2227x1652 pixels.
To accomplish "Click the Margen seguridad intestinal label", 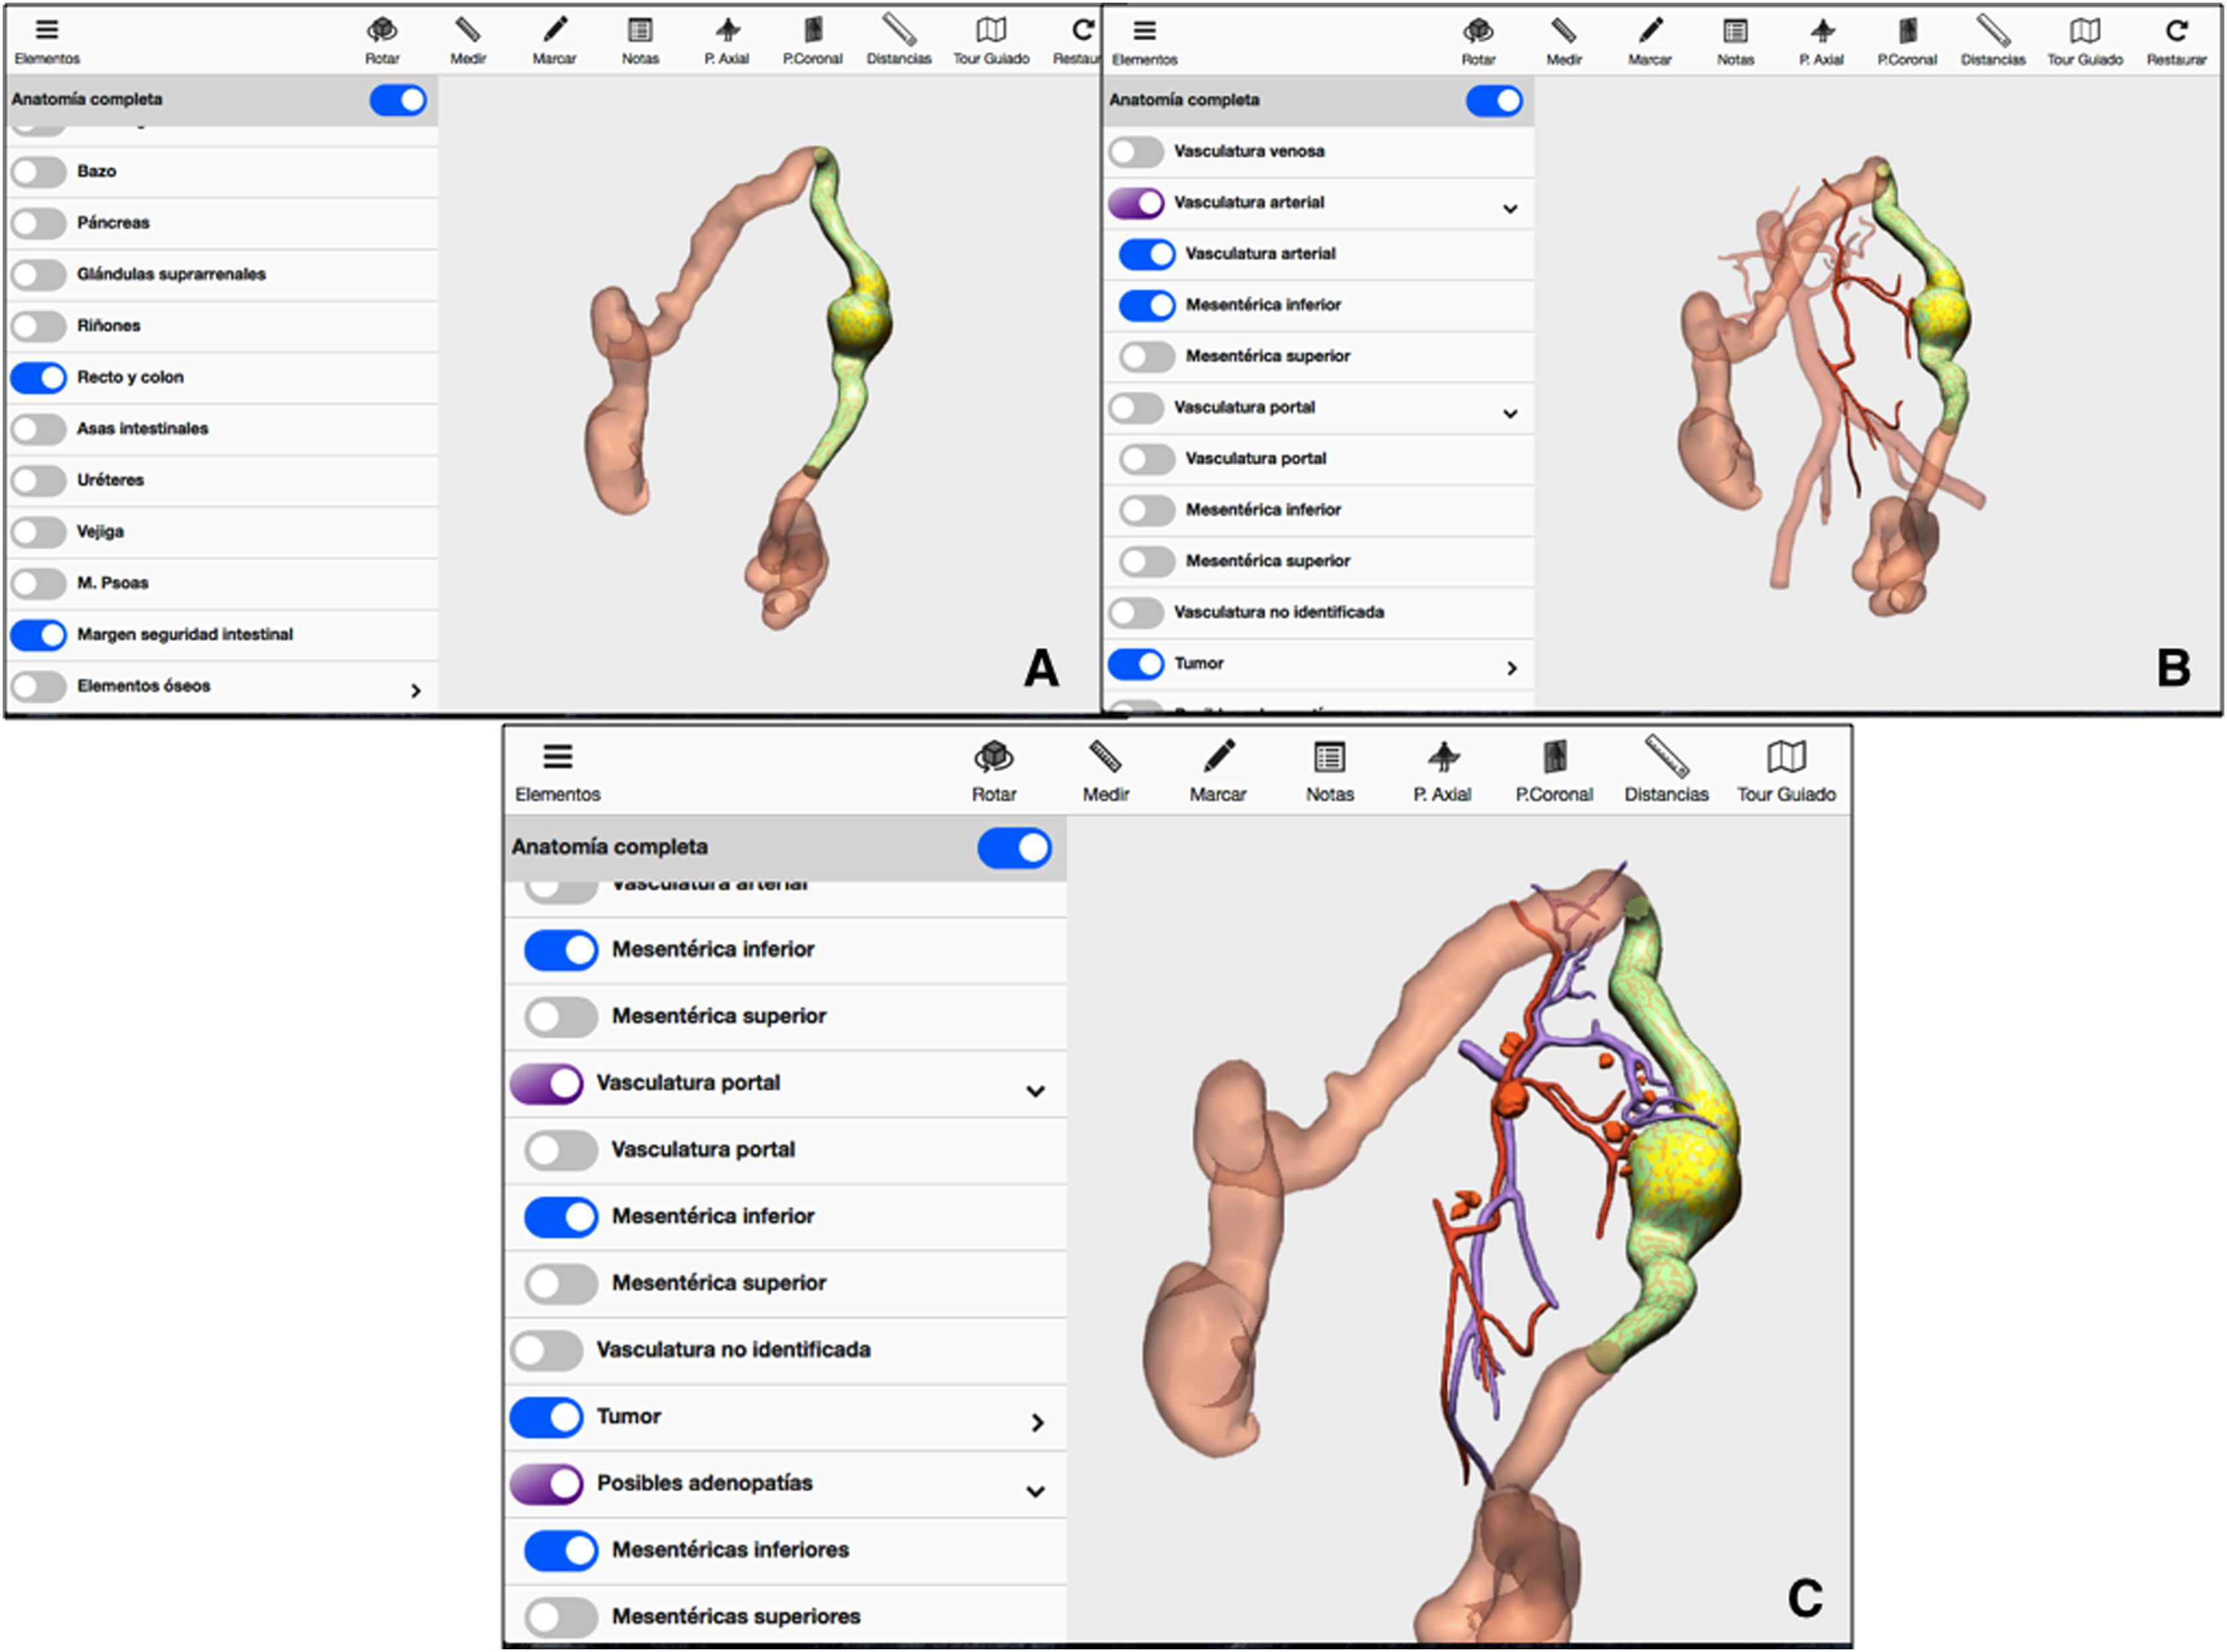I will [185, 634].
